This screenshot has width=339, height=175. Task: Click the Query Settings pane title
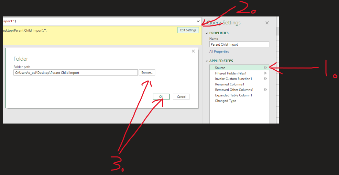224,23
